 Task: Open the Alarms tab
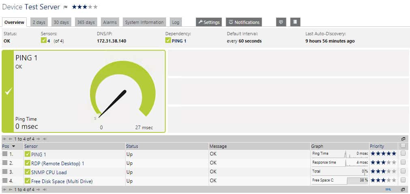point(110,22)
